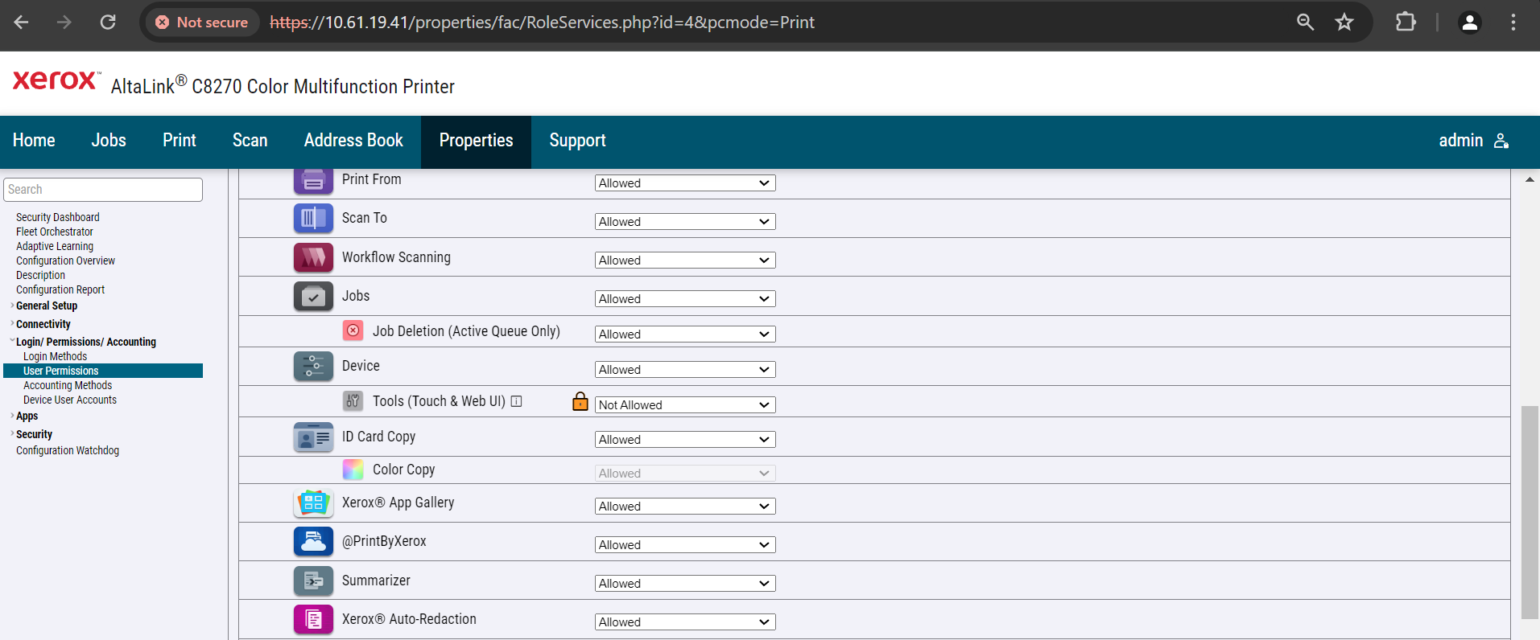Viewport: 1540px width, 640px height.
Task: Click the Scan To app icon
Action: point(313,218)
